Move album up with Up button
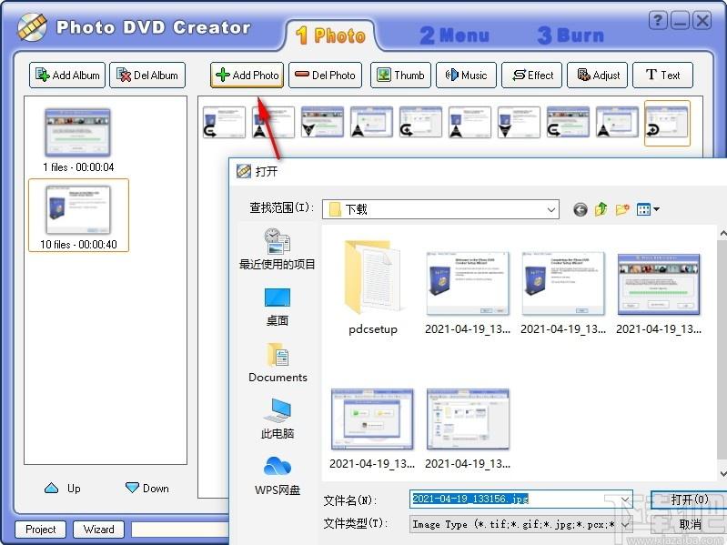The height and width of the screenshot is (545, 727). click(63, 488)
